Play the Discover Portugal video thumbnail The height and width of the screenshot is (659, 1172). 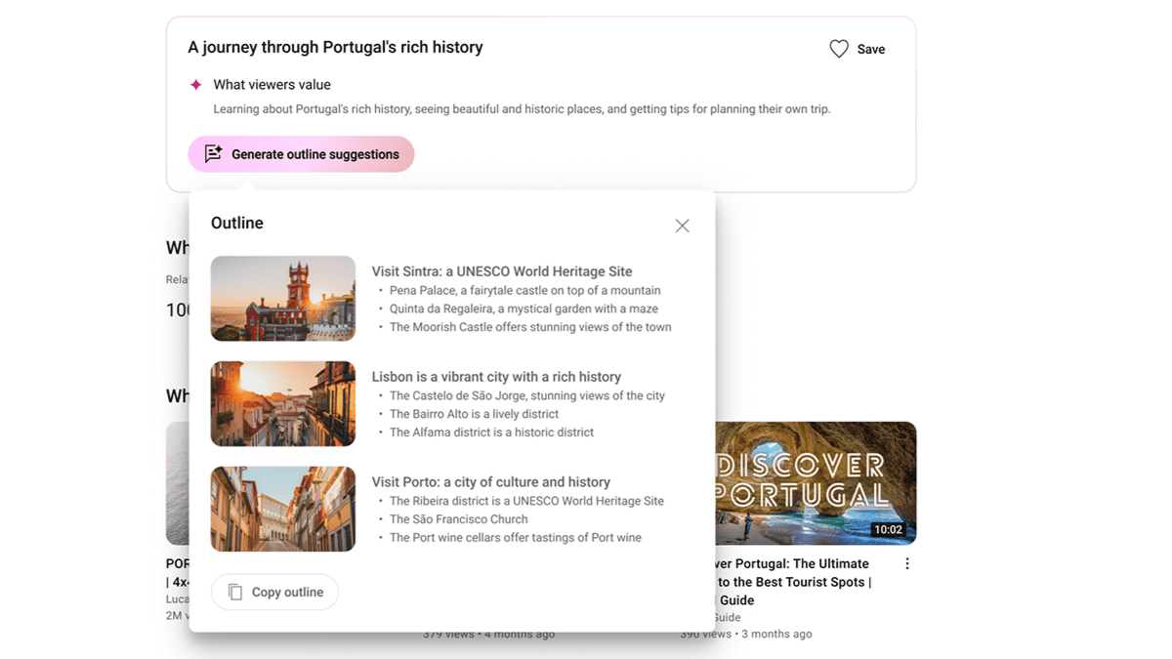(x=816, y=483)
